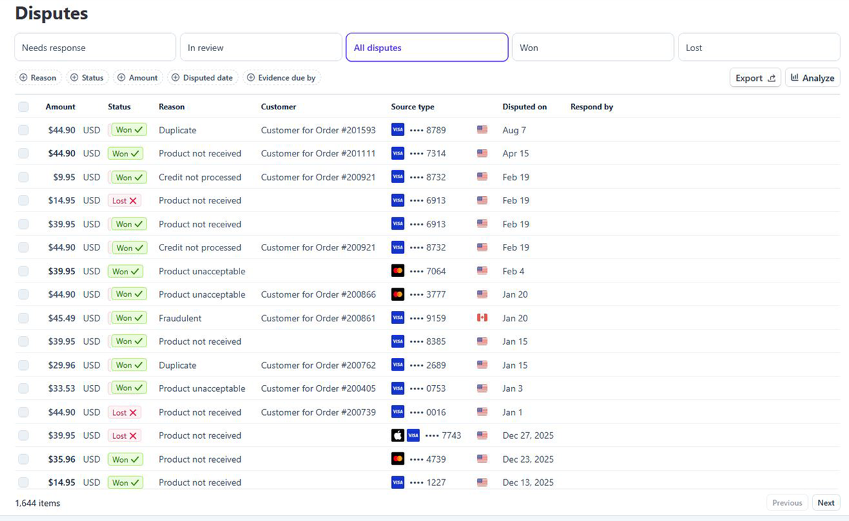Tick the checkbox for the $29.96 Duplicate dispute
The width and height of the screenshot is (849, 521).
pos(23,365)
